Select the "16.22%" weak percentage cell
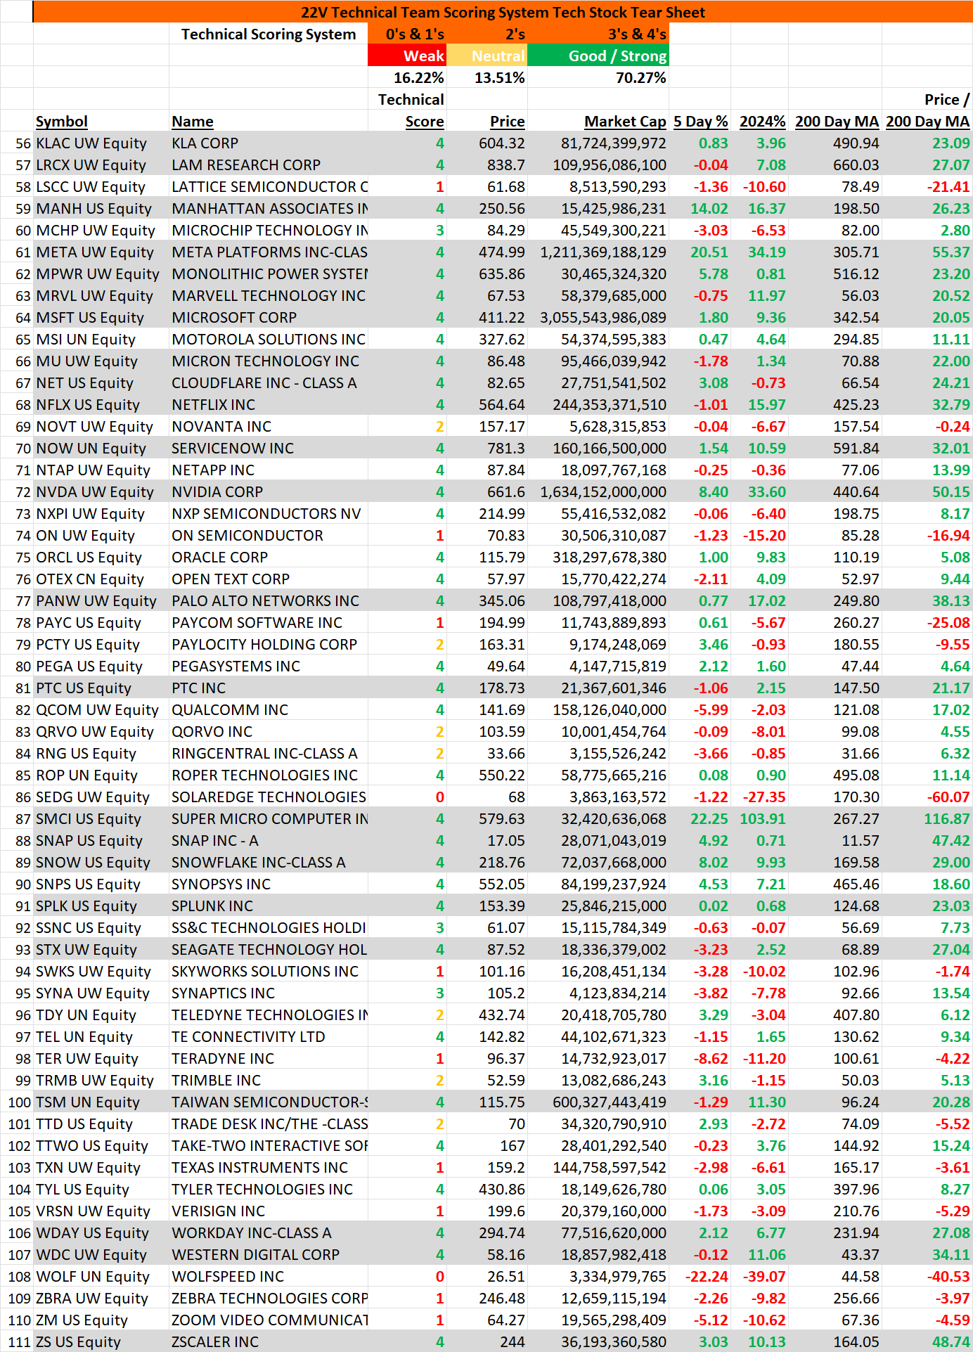 click(407, 77)
